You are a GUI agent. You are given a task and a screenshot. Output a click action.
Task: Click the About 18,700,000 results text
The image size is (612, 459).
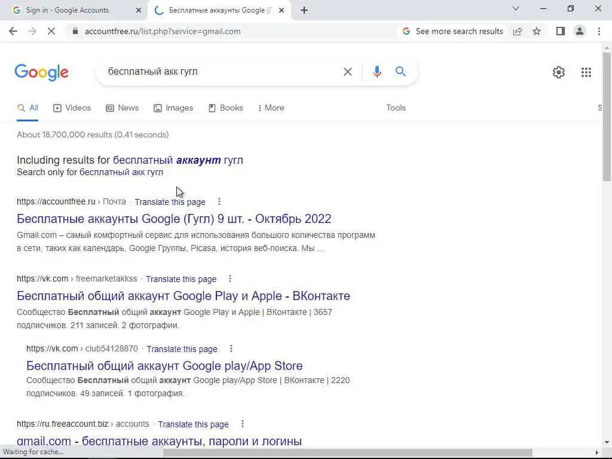[93, 134]
